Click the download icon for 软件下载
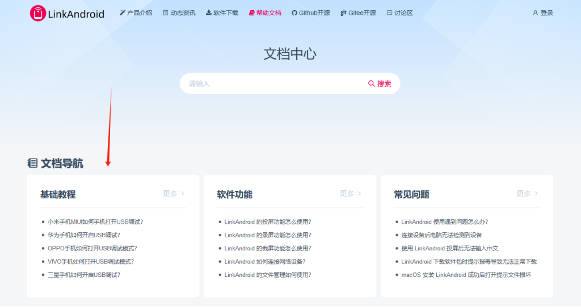Image resolution: width=581 pixels, height=307 pixels. coord(209,13)
